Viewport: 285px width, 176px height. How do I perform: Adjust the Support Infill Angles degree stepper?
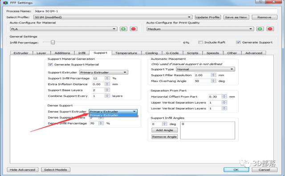[x=164, y=124]
